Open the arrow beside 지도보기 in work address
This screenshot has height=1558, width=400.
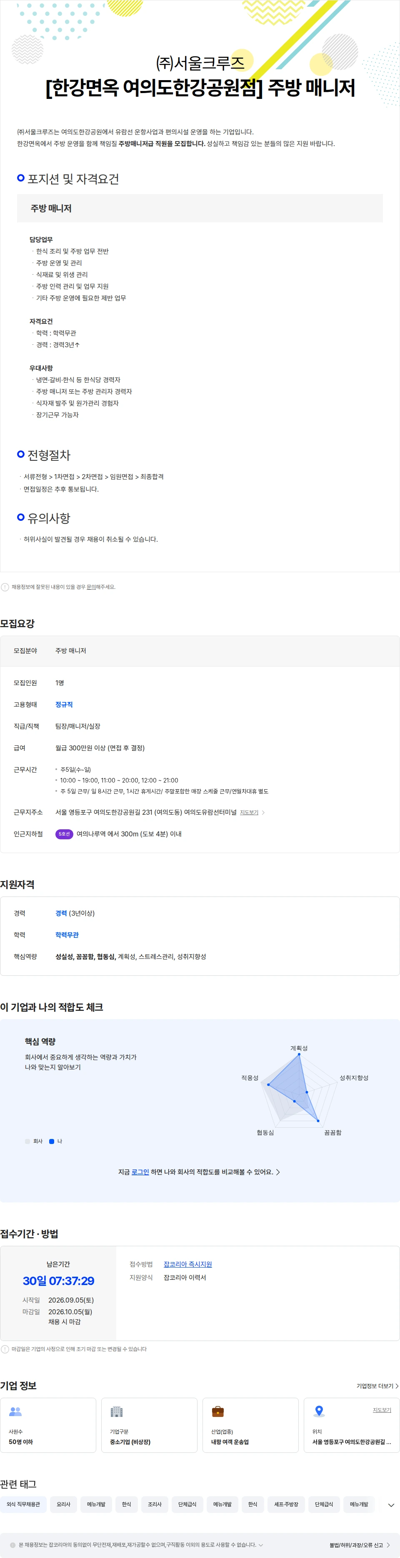(x=263, y=812)
